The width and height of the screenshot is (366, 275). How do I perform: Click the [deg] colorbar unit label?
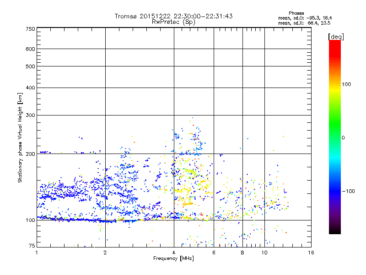(x=336, y=36)
